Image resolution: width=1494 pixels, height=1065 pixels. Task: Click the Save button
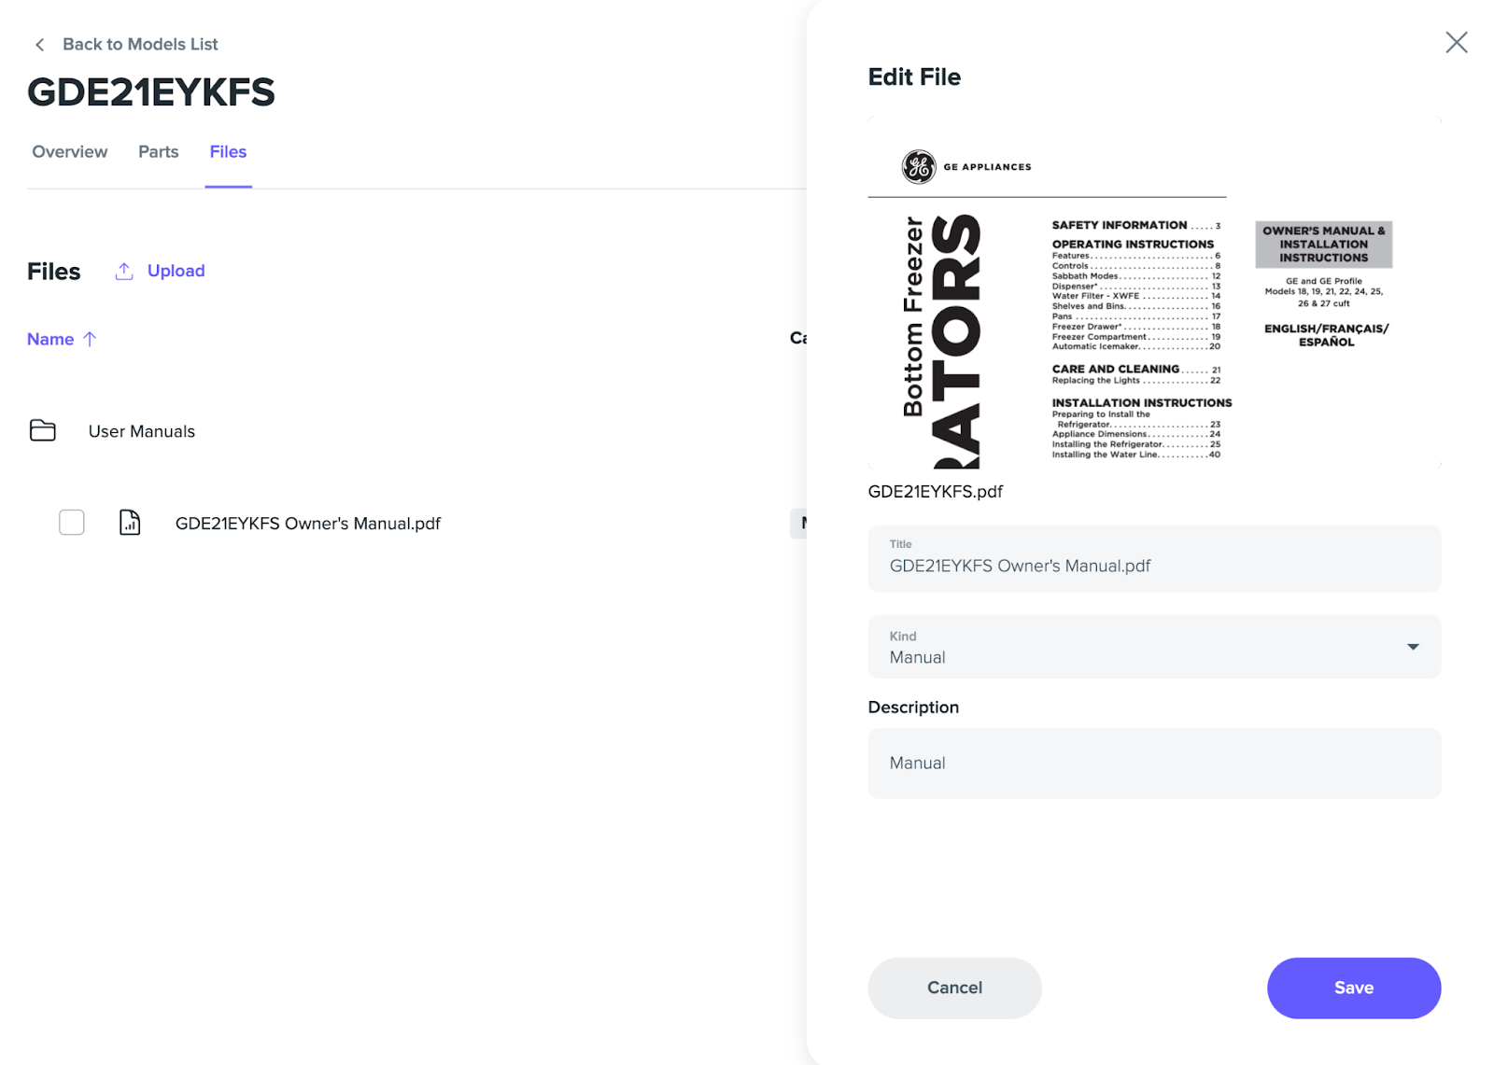pos(1354,988)
